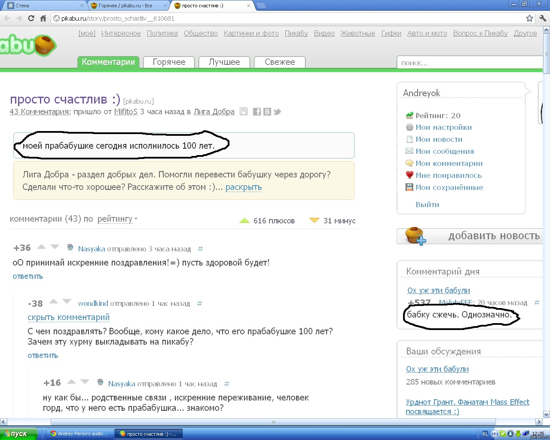Image resolution: width=550 pixels, height=440 pixels.
Task: Click the add news muffin icon
Action: click(415, 236)
